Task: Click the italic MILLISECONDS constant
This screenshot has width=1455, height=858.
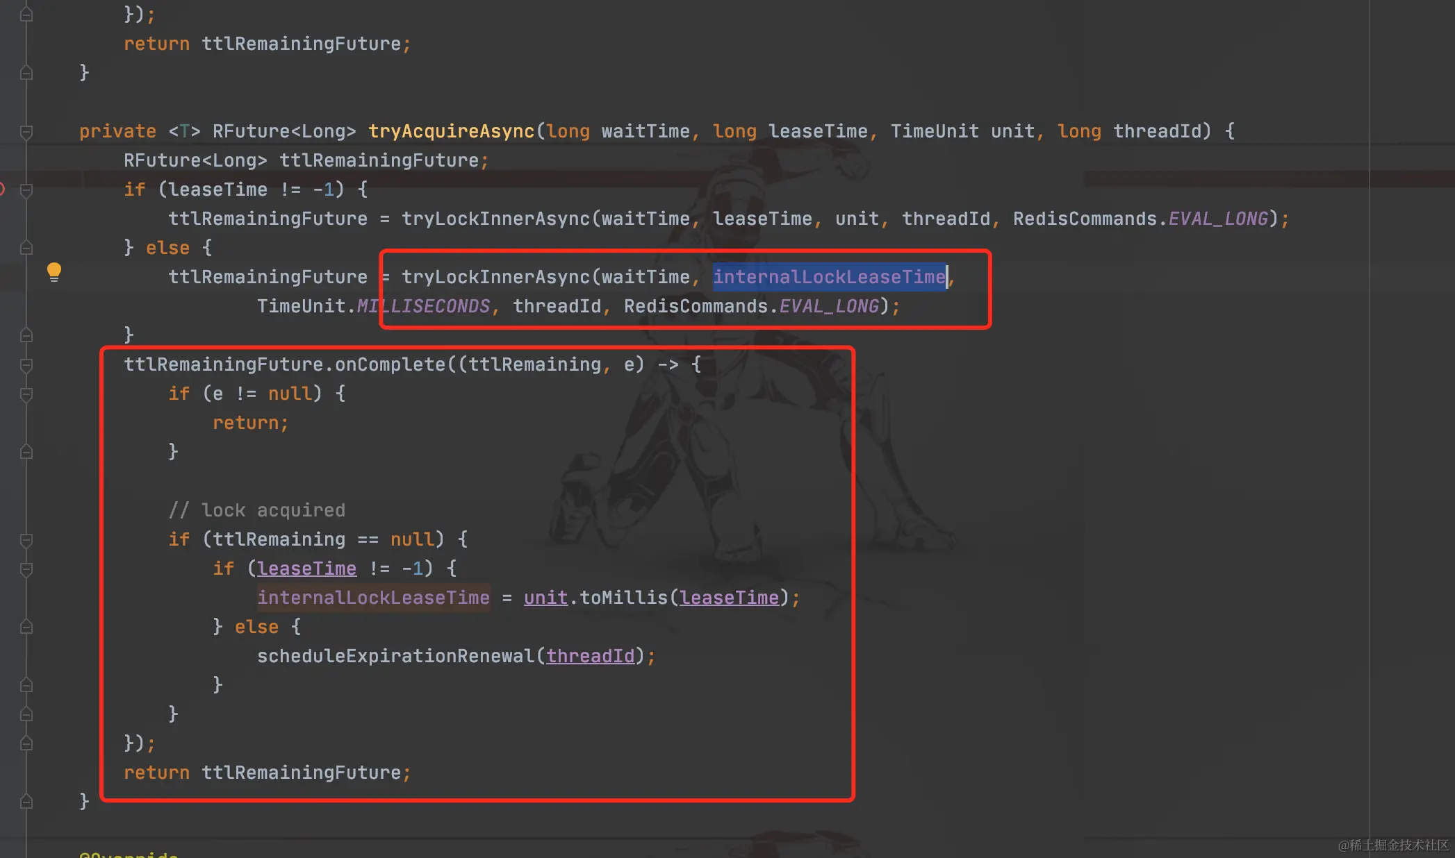Action: tap(423, 306)
